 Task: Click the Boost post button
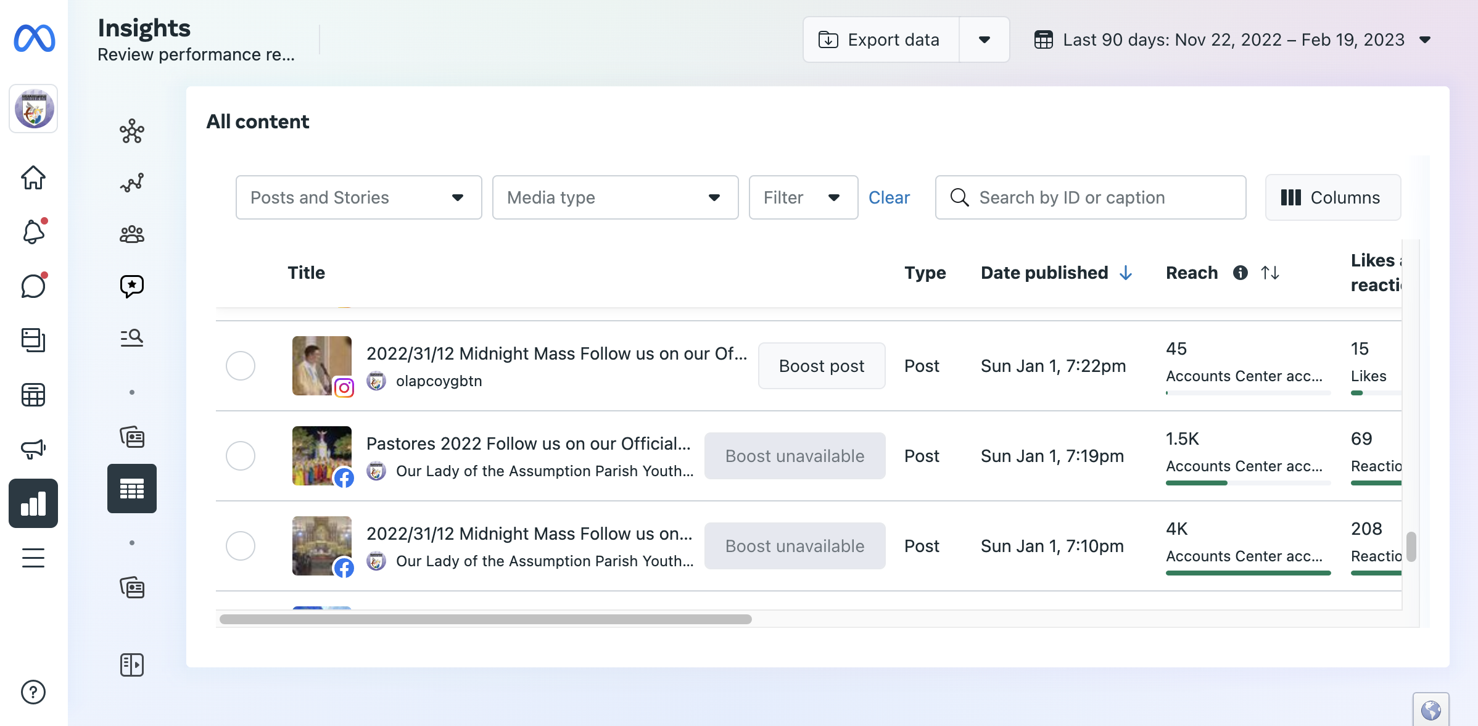821,366
